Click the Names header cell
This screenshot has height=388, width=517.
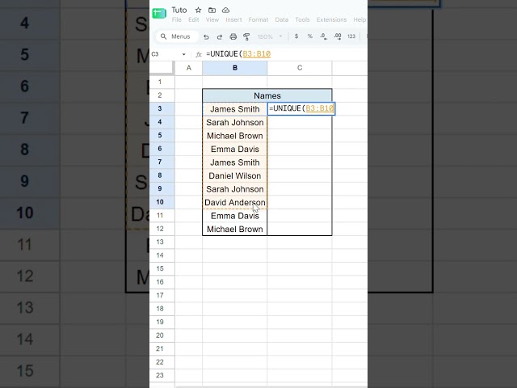(x=267, y=95)
